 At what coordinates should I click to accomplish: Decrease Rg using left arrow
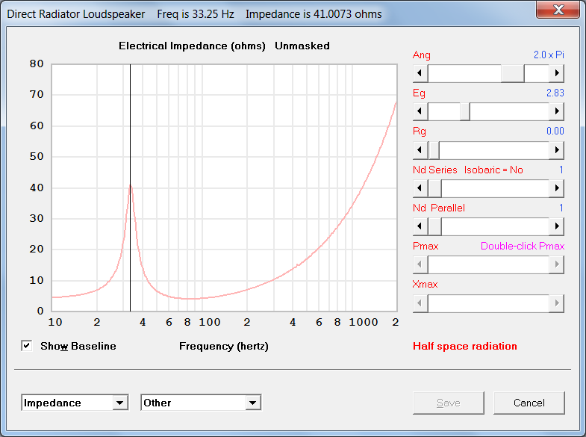[x=420, y=150]
